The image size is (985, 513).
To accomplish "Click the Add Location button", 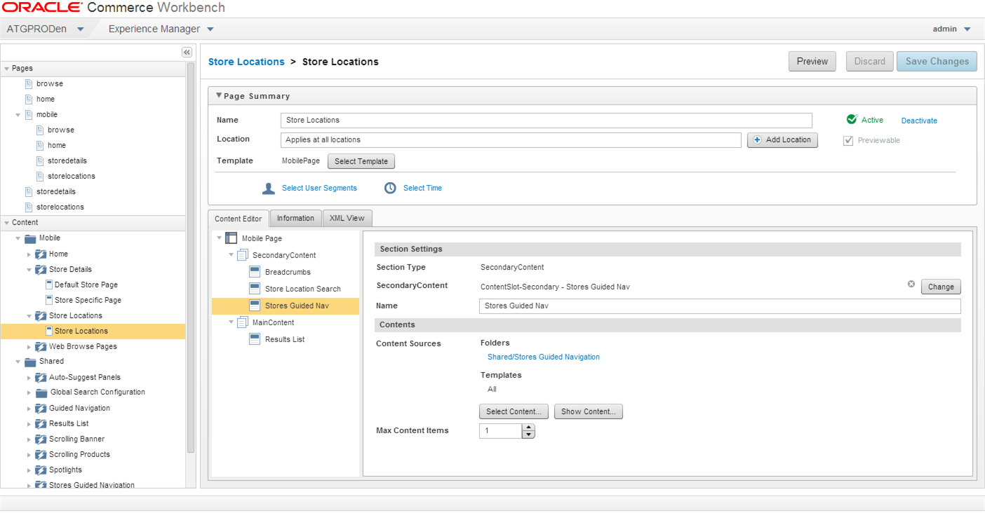I will (782, 139).
